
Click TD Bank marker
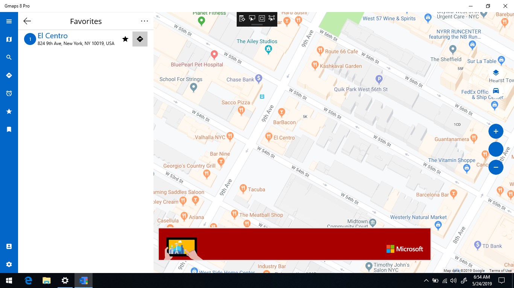point(478,245)
